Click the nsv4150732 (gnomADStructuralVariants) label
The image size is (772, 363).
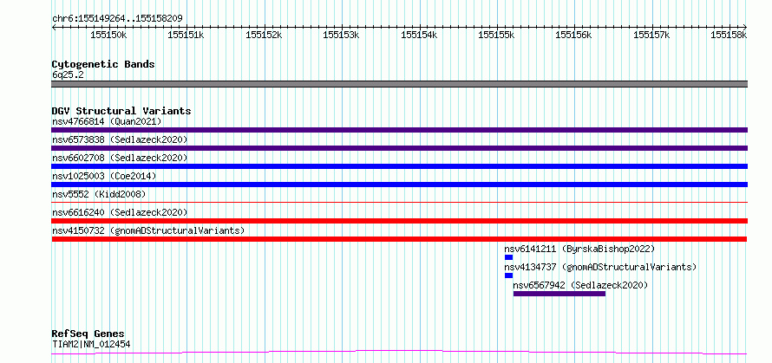(x=148, y=230)
